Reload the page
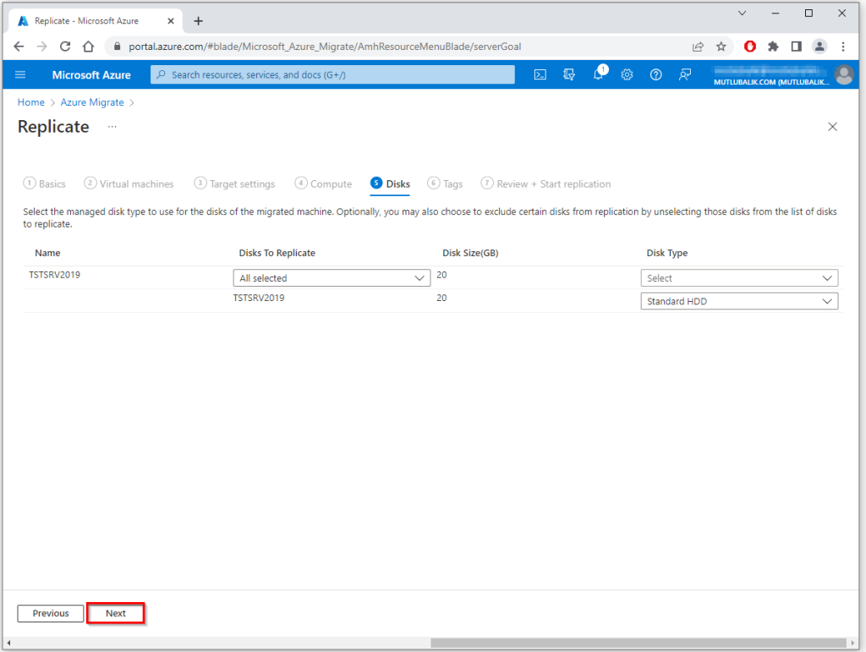 click(x=65, y=47)
